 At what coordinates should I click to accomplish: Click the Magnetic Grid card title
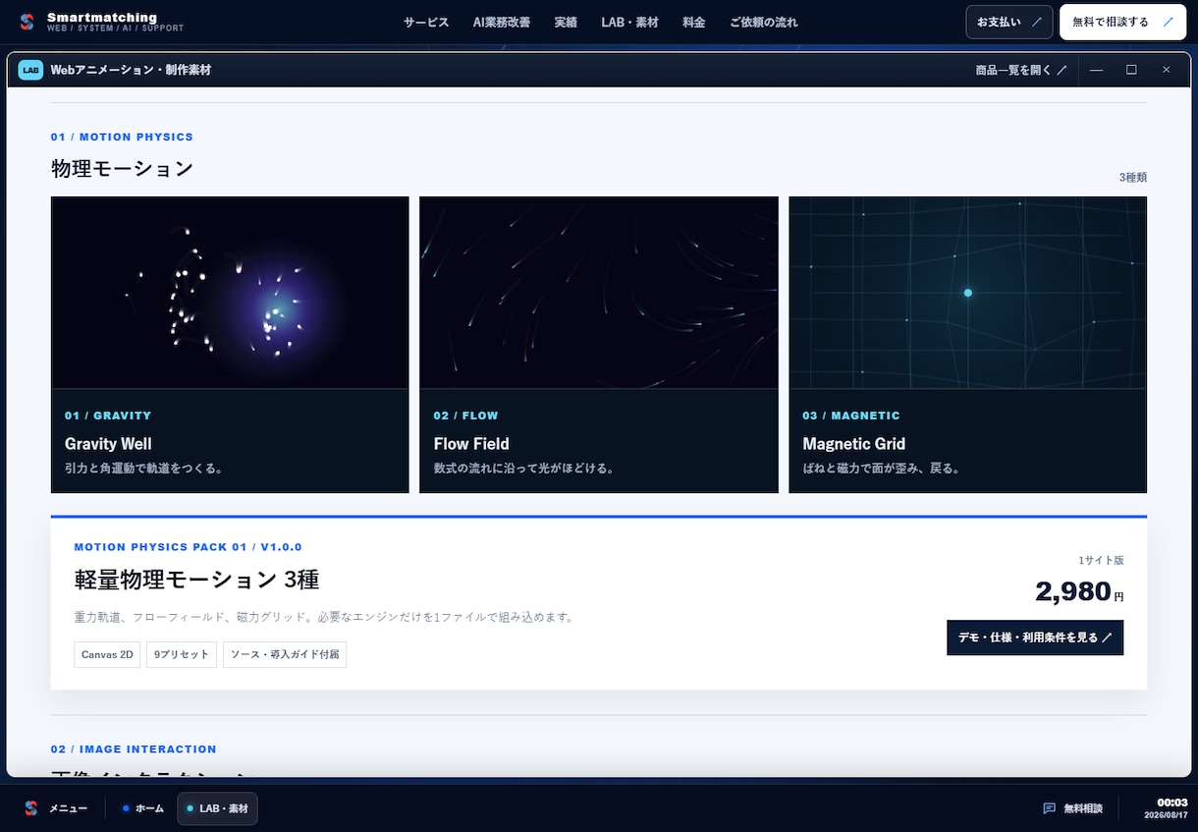pyautogui.click(x=853, y=444)
